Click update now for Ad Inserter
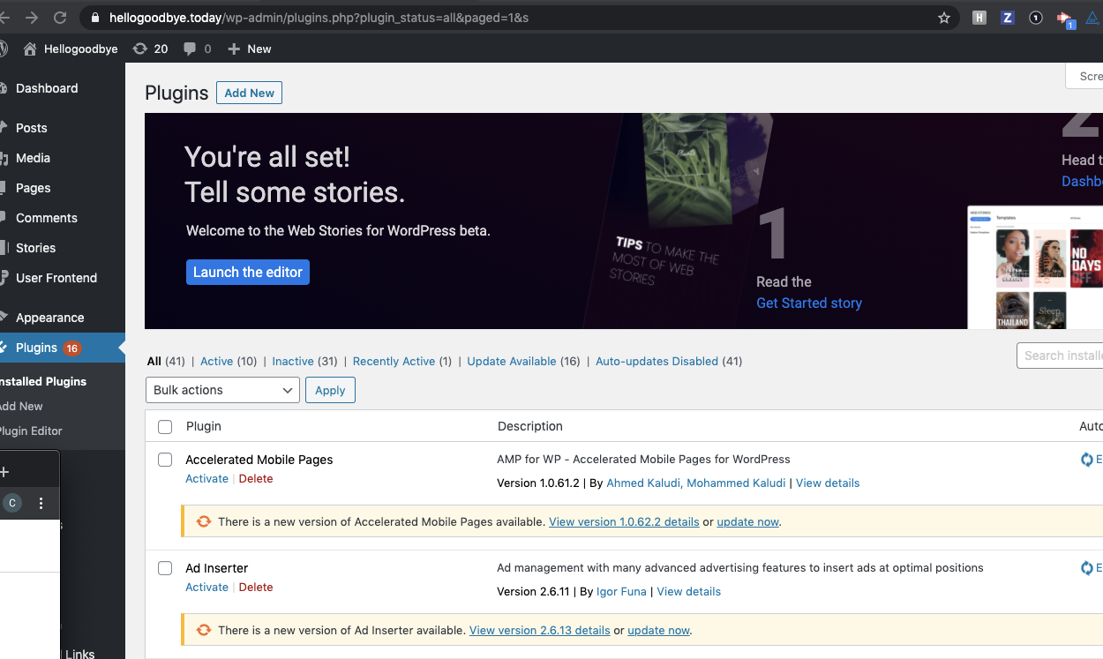 point(658,630)
